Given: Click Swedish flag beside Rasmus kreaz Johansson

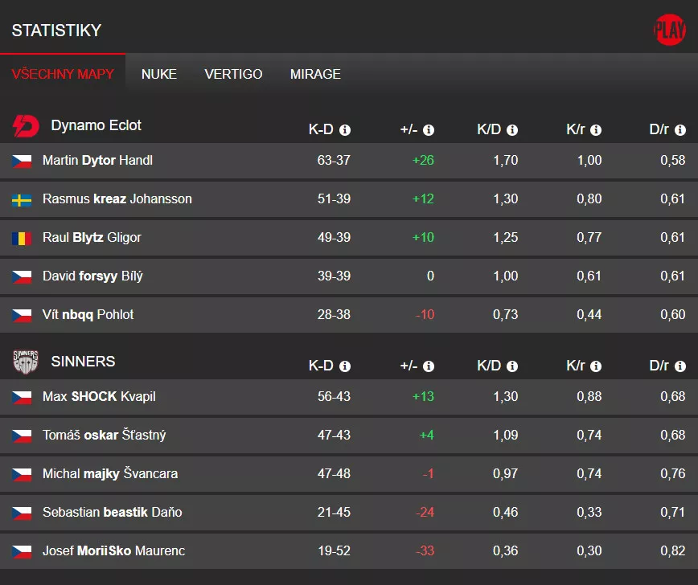Looking at the screenshot, I should point(22,199).
